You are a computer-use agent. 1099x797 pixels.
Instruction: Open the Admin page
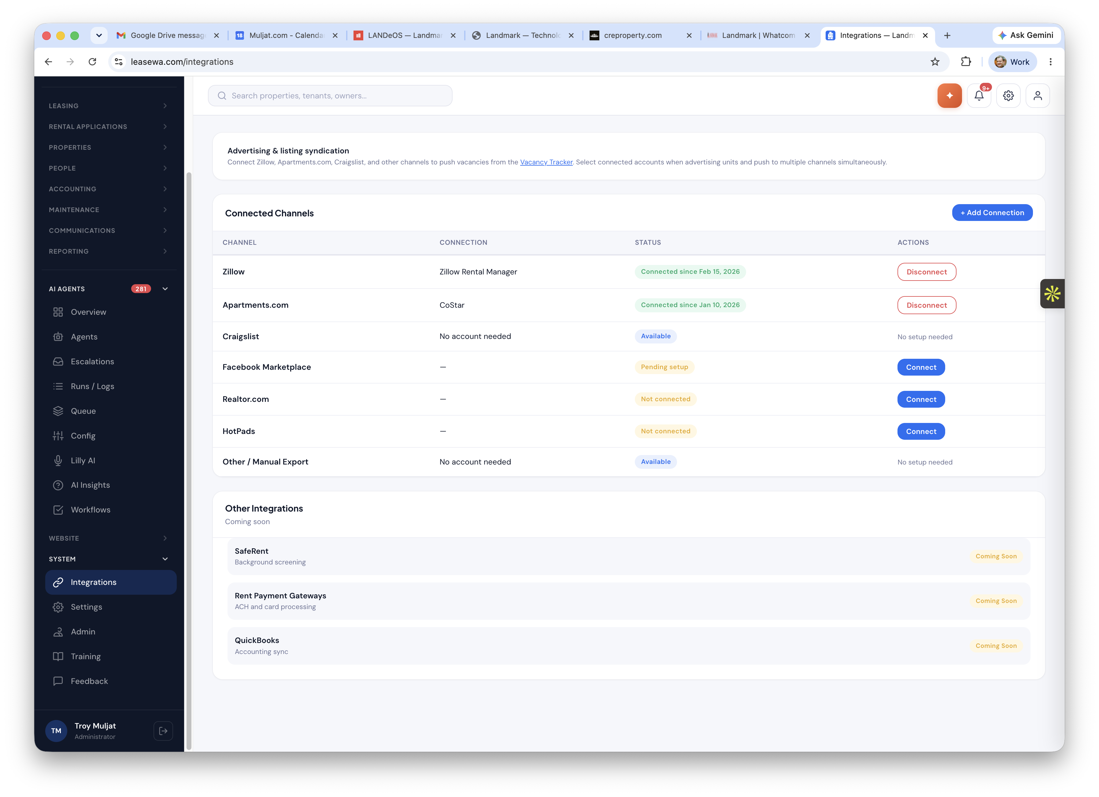110,631
